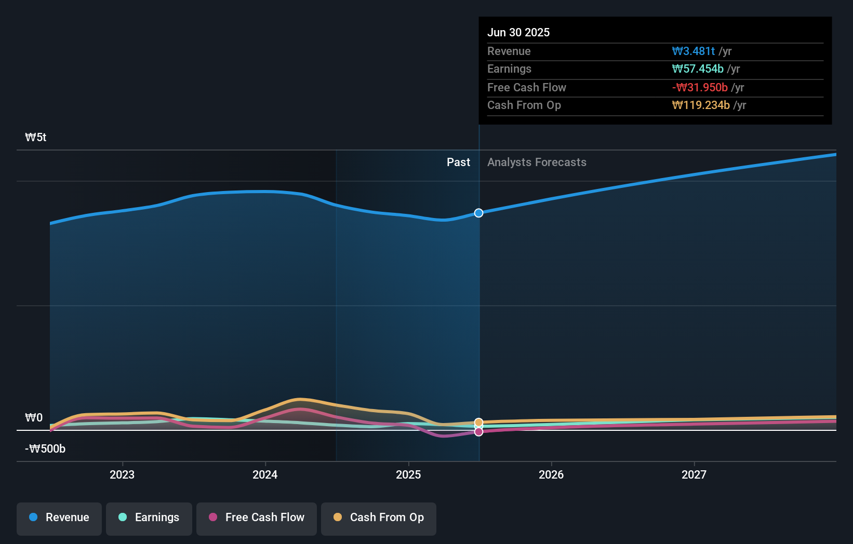
Task: Switch to the Past section of the chart
Action: 458,162
